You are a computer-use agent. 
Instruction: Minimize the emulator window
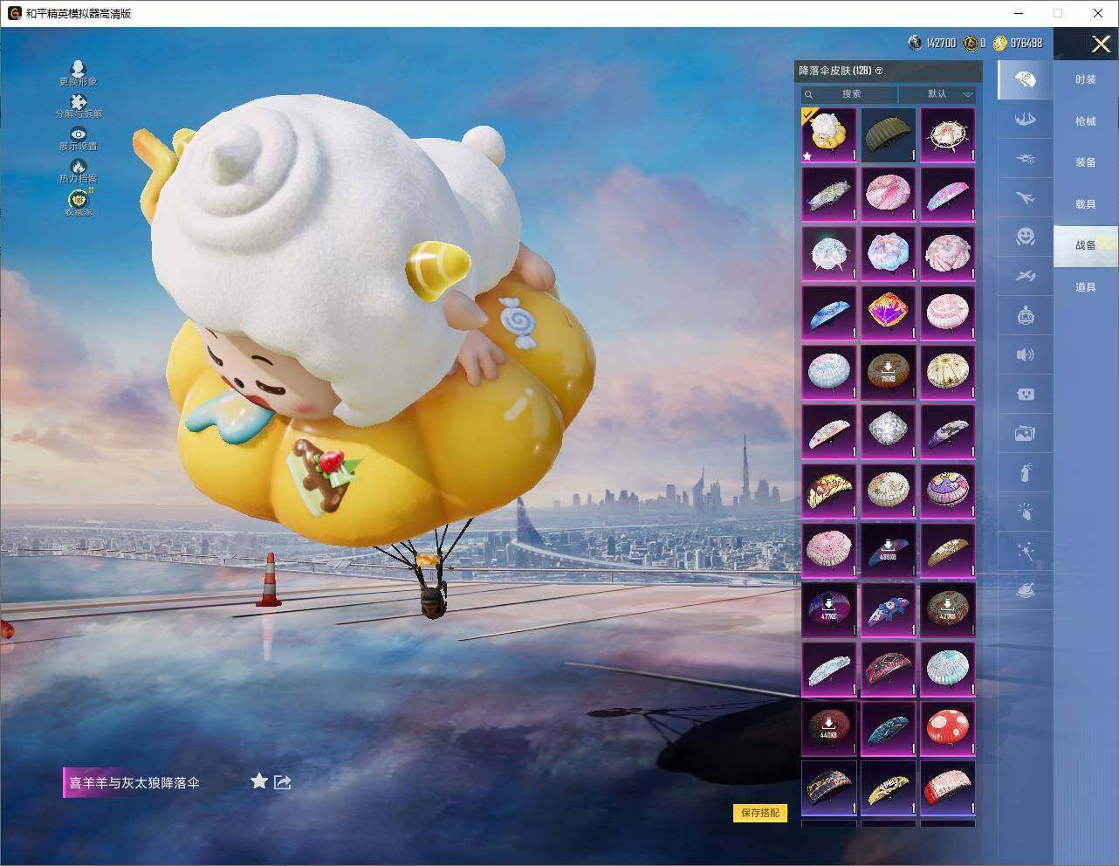tap(1018, 13)
